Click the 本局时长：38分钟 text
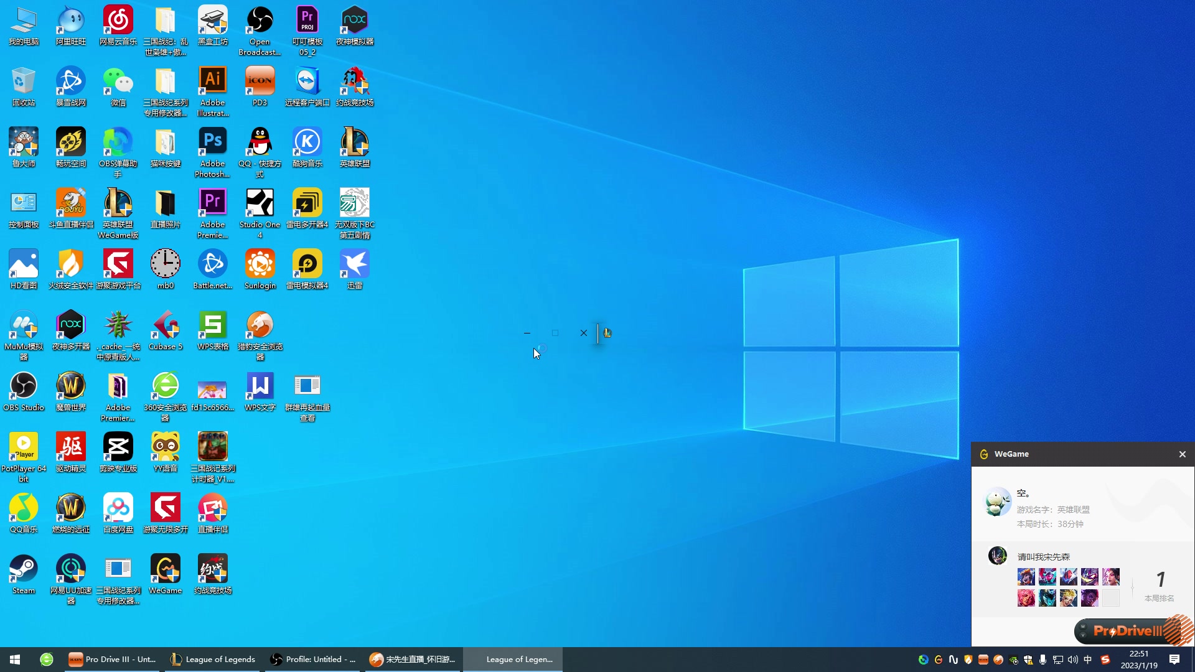Image resolution: width=1195 pixels, height=672 pixels. click(x=1050, y=524)
